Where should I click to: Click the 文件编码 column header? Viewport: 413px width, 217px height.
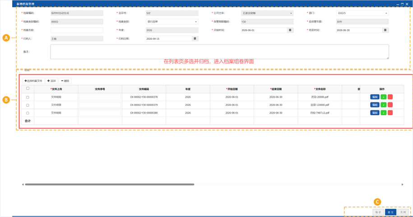(x=144, y=89)
